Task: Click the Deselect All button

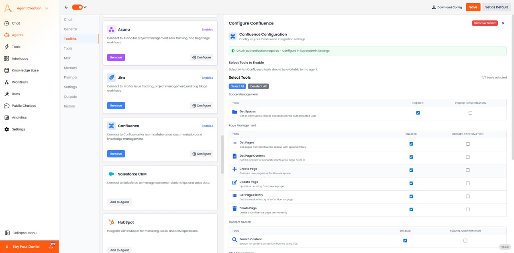Action: tap(258, 86)
